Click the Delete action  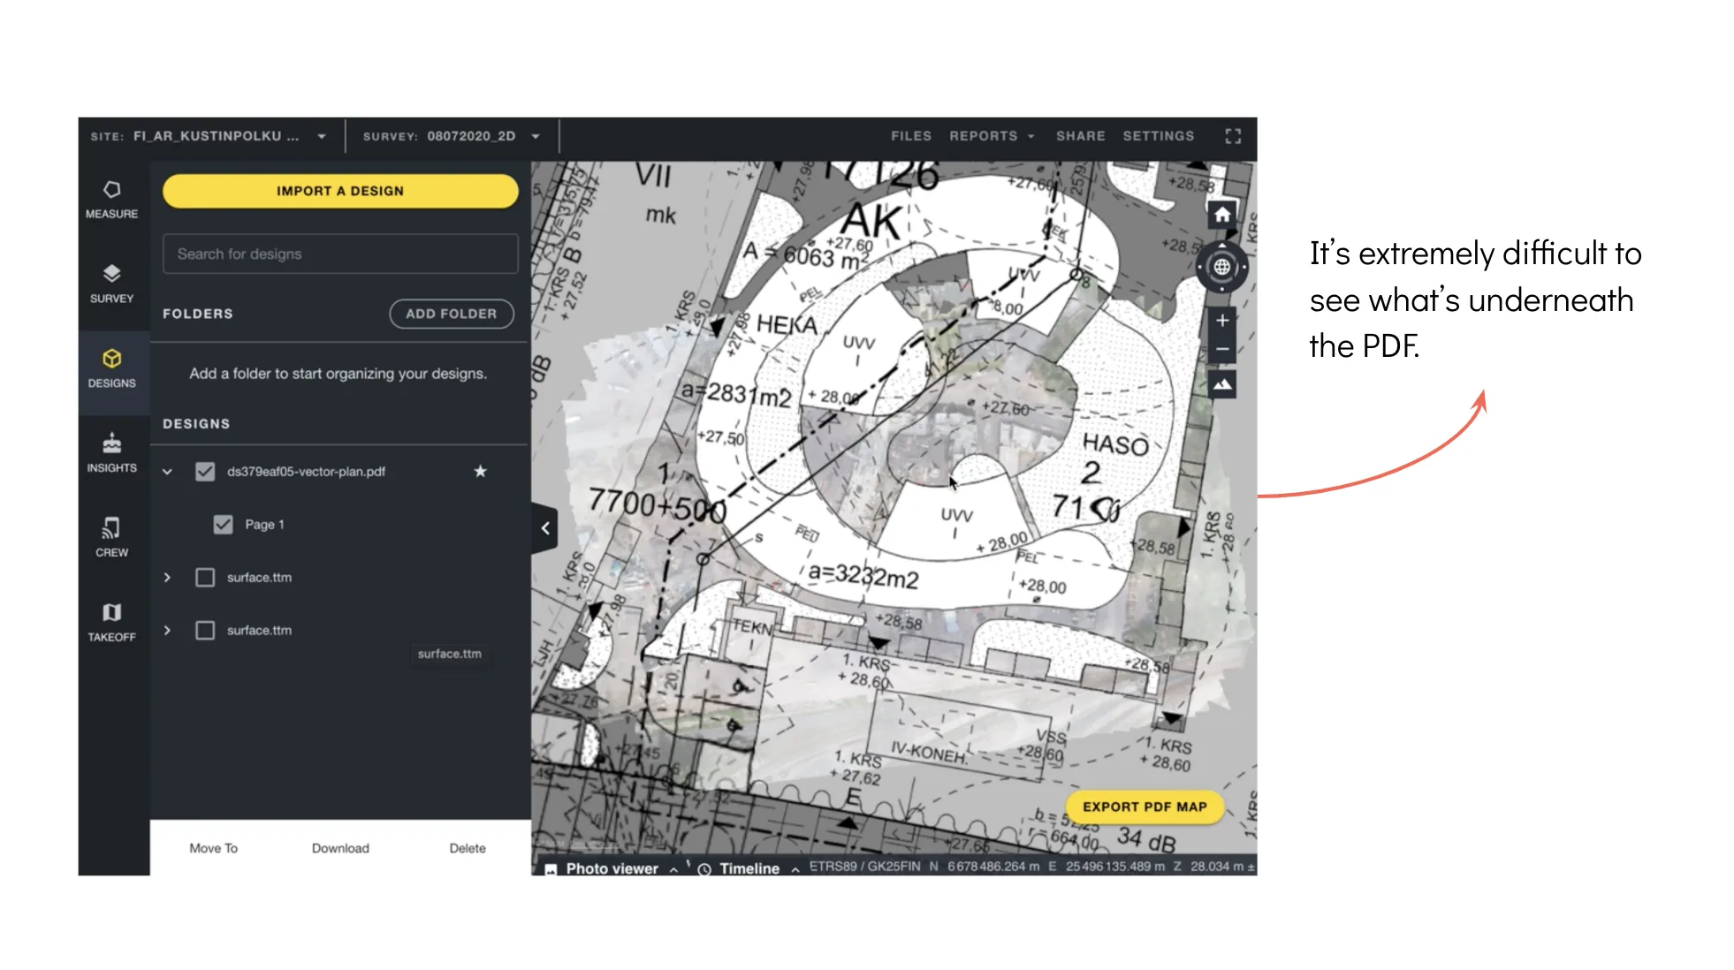coord(467,848)
